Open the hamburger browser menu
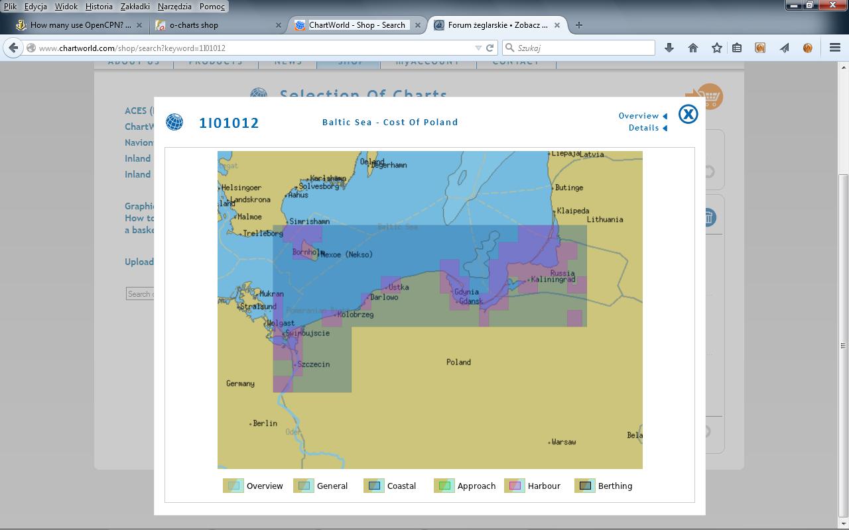Viewport: 849px width, 530px height. (x=835, y=48)
